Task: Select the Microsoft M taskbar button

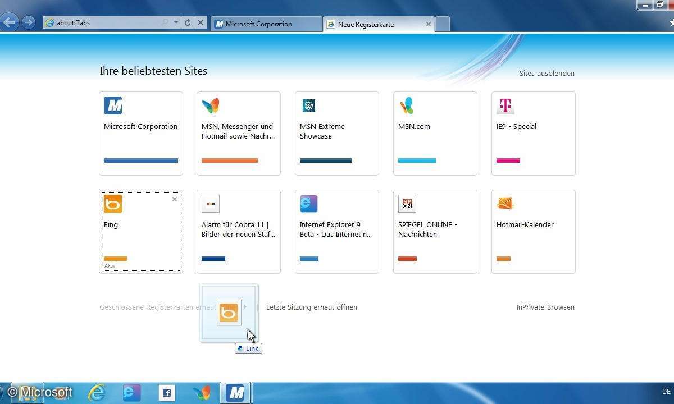Action: click(x=236, y=393)
